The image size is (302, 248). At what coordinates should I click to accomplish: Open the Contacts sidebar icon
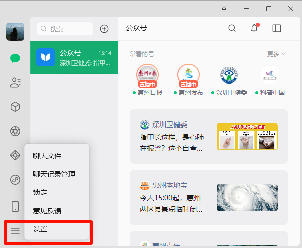point(15,82)
